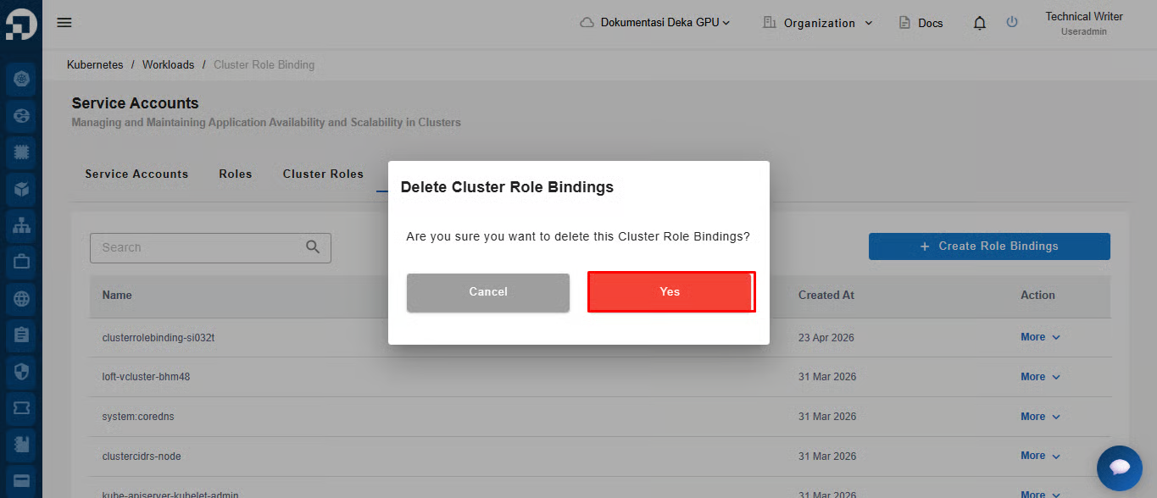This screenshot has height=498, width=1157.
Task: Click the search magnifier icon
Action: point(313,247)
